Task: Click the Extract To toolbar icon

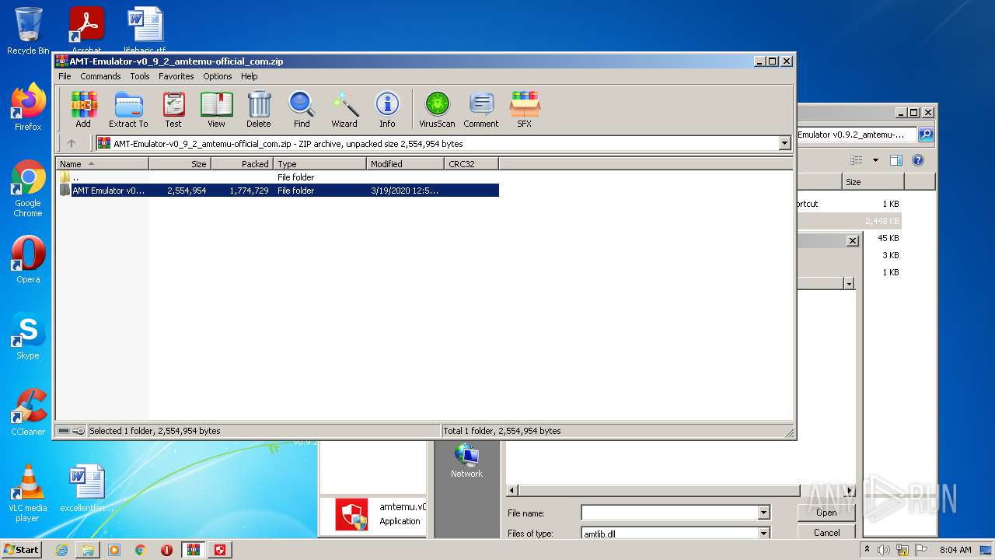Action: pos(128,110)
